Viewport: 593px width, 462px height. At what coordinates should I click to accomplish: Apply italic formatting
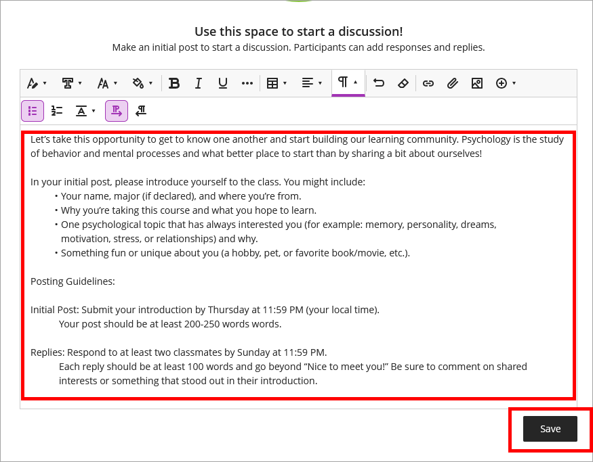click(198, 83)
